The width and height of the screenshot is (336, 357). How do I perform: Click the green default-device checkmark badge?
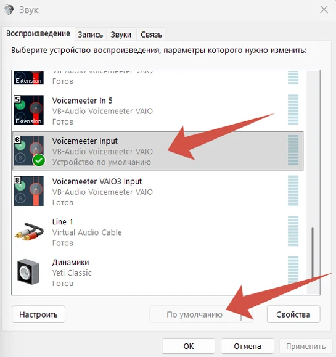(39, 160)
